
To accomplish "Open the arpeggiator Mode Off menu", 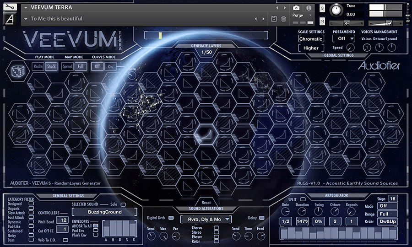I will (388, 206).
